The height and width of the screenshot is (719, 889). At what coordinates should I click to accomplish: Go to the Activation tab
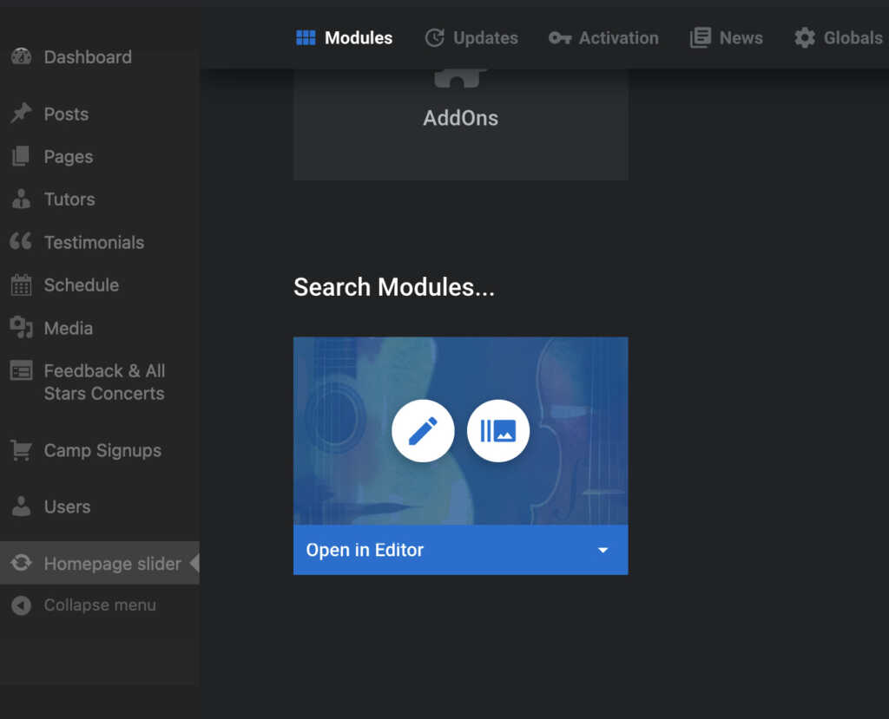click(603, 38)
